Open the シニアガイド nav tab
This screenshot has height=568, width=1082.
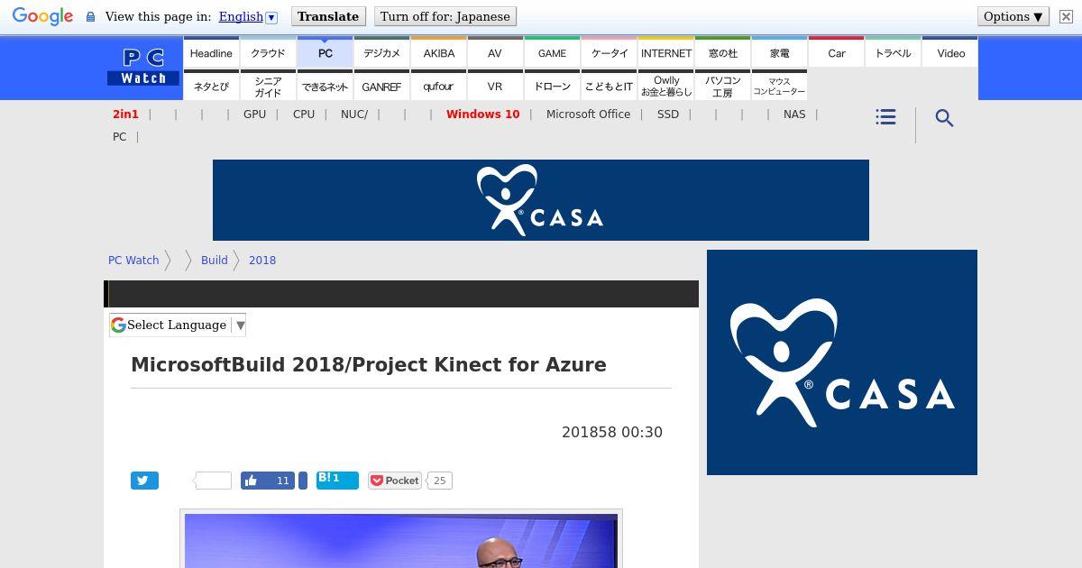click(x=268, y=86)
